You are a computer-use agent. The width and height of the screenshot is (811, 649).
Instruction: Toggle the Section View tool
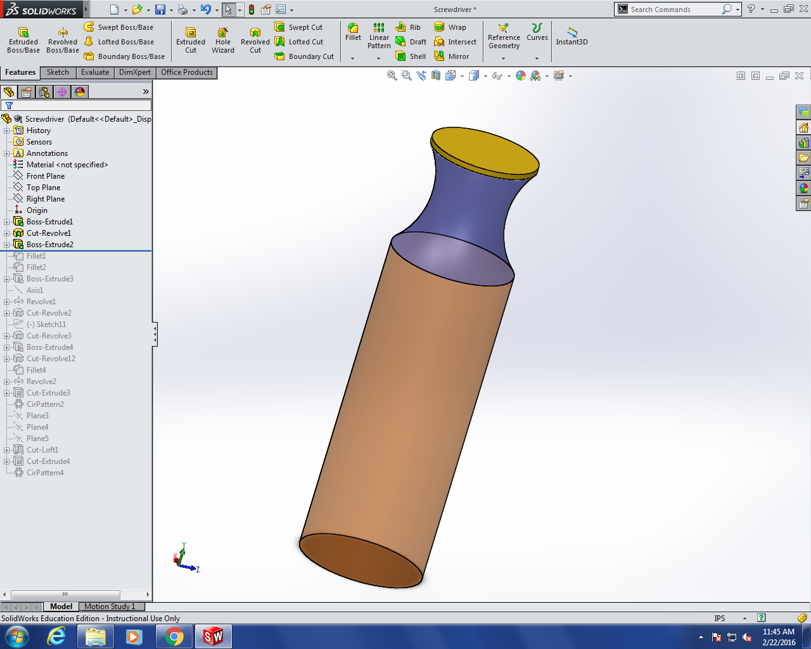[436, 75]
